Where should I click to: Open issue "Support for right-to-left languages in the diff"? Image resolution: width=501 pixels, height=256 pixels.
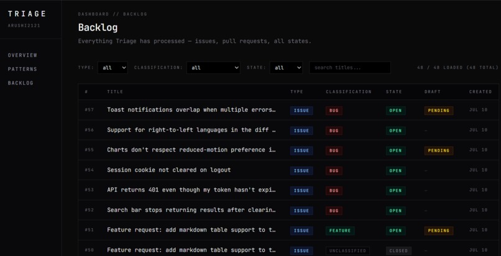(x=191, y=130)
